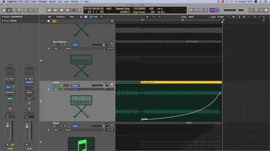Open Smart Controls dial button
The image size is (270, 151).
(25, 10)
